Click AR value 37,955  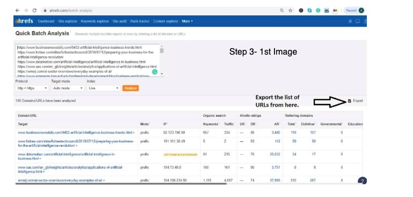[275, 180]
